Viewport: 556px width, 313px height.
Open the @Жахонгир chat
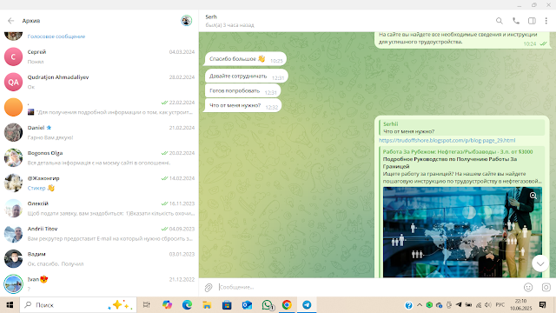(x=99, y=183)
